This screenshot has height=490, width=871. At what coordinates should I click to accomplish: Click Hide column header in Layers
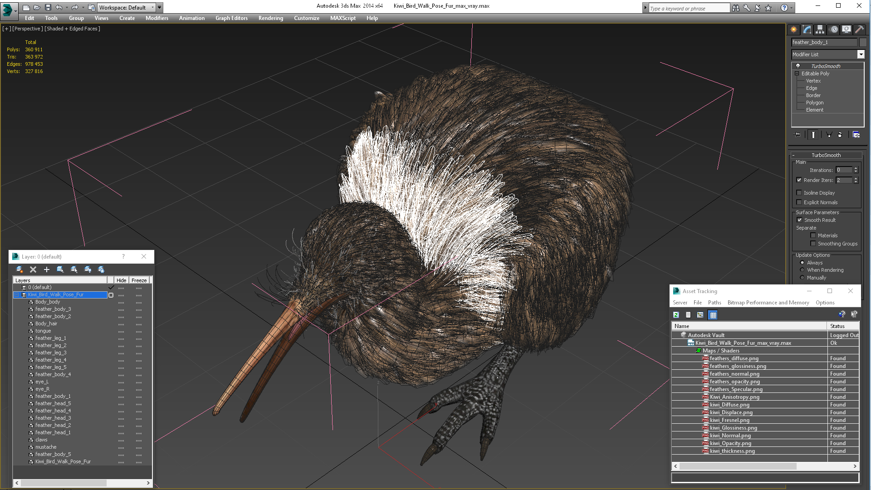click(121, 280)
